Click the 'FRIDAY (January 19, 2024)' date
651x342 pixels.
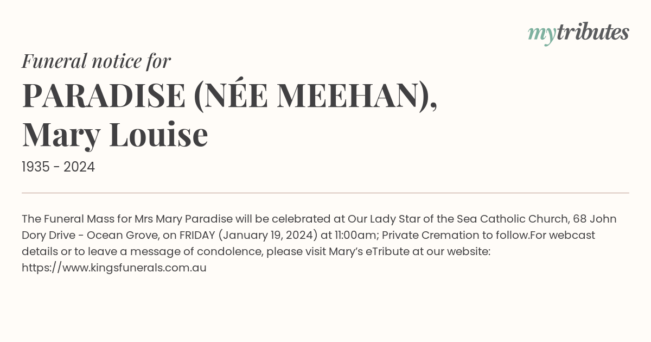tap(248, 235)
